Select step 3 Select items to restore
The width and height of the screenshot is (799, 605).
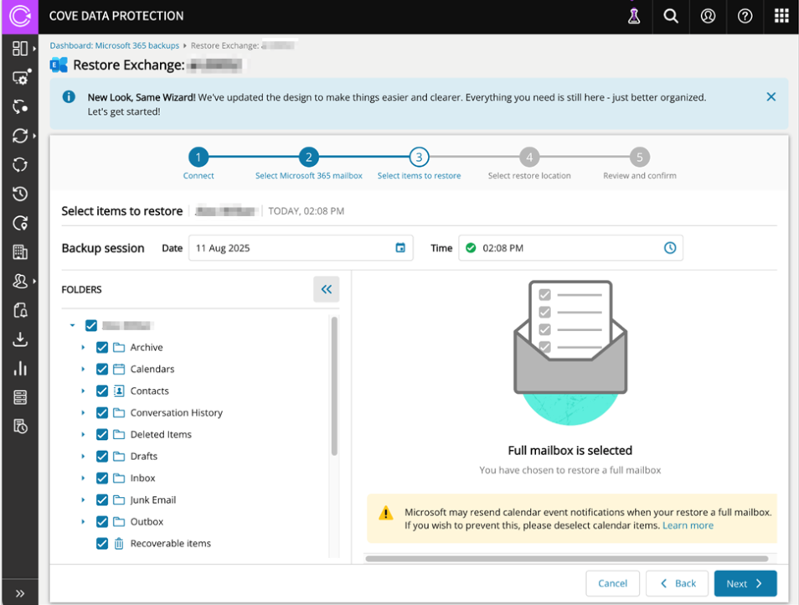pos(419,157)
